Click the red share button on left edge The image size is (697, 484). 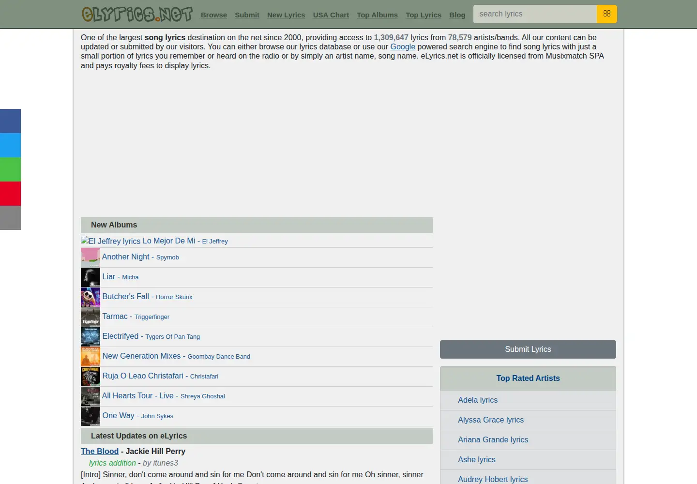[10, 194]
